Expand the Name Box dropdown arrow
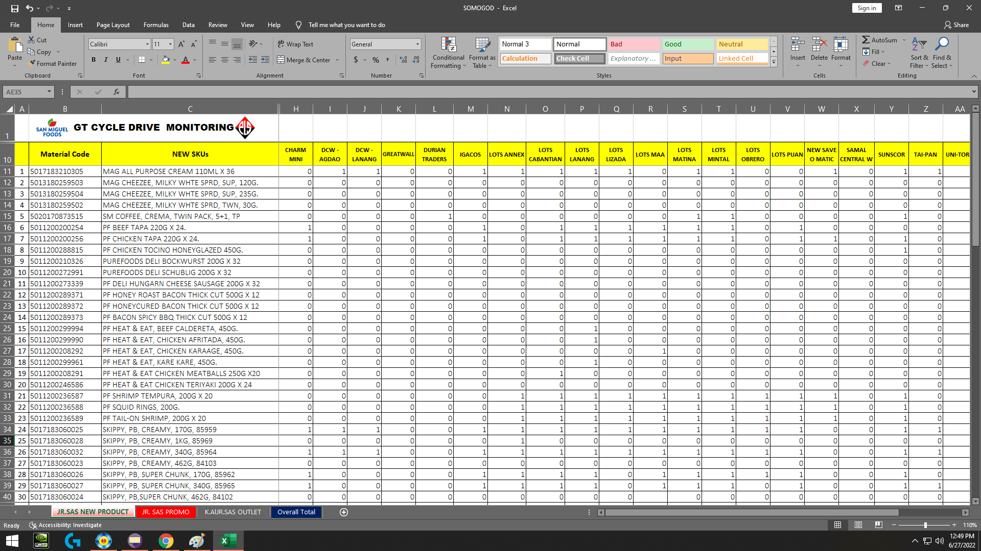Screen dimensions: 981x551 (49, 92)
